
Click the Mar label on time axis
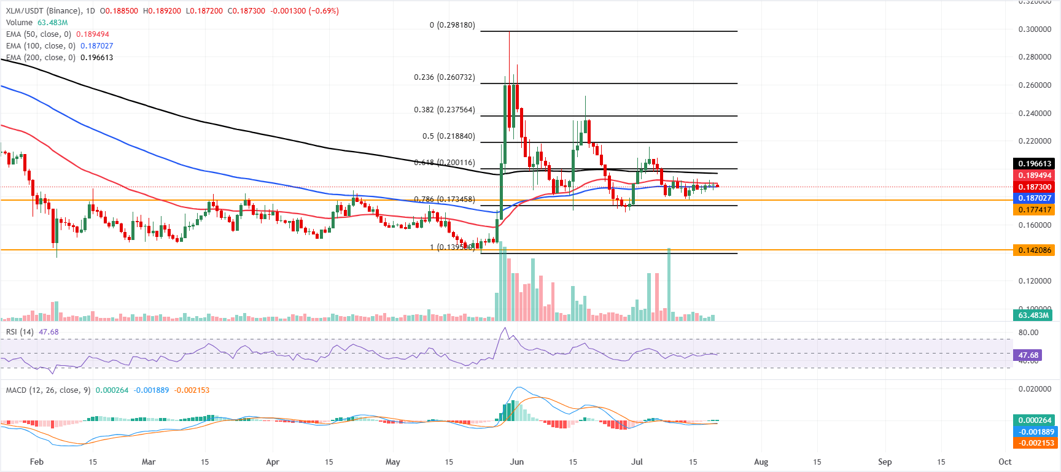pos(149,462)
